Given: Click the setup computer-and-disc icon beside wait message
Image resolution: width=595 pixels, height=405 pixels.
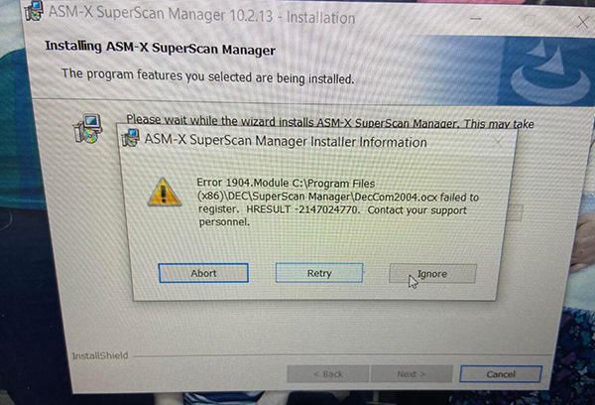Looking at the screenshot, I should [x=88, y=129].
